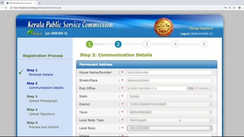Click the House Name/Number label
Screen dimensions: 244x137
tap(95, 73)
